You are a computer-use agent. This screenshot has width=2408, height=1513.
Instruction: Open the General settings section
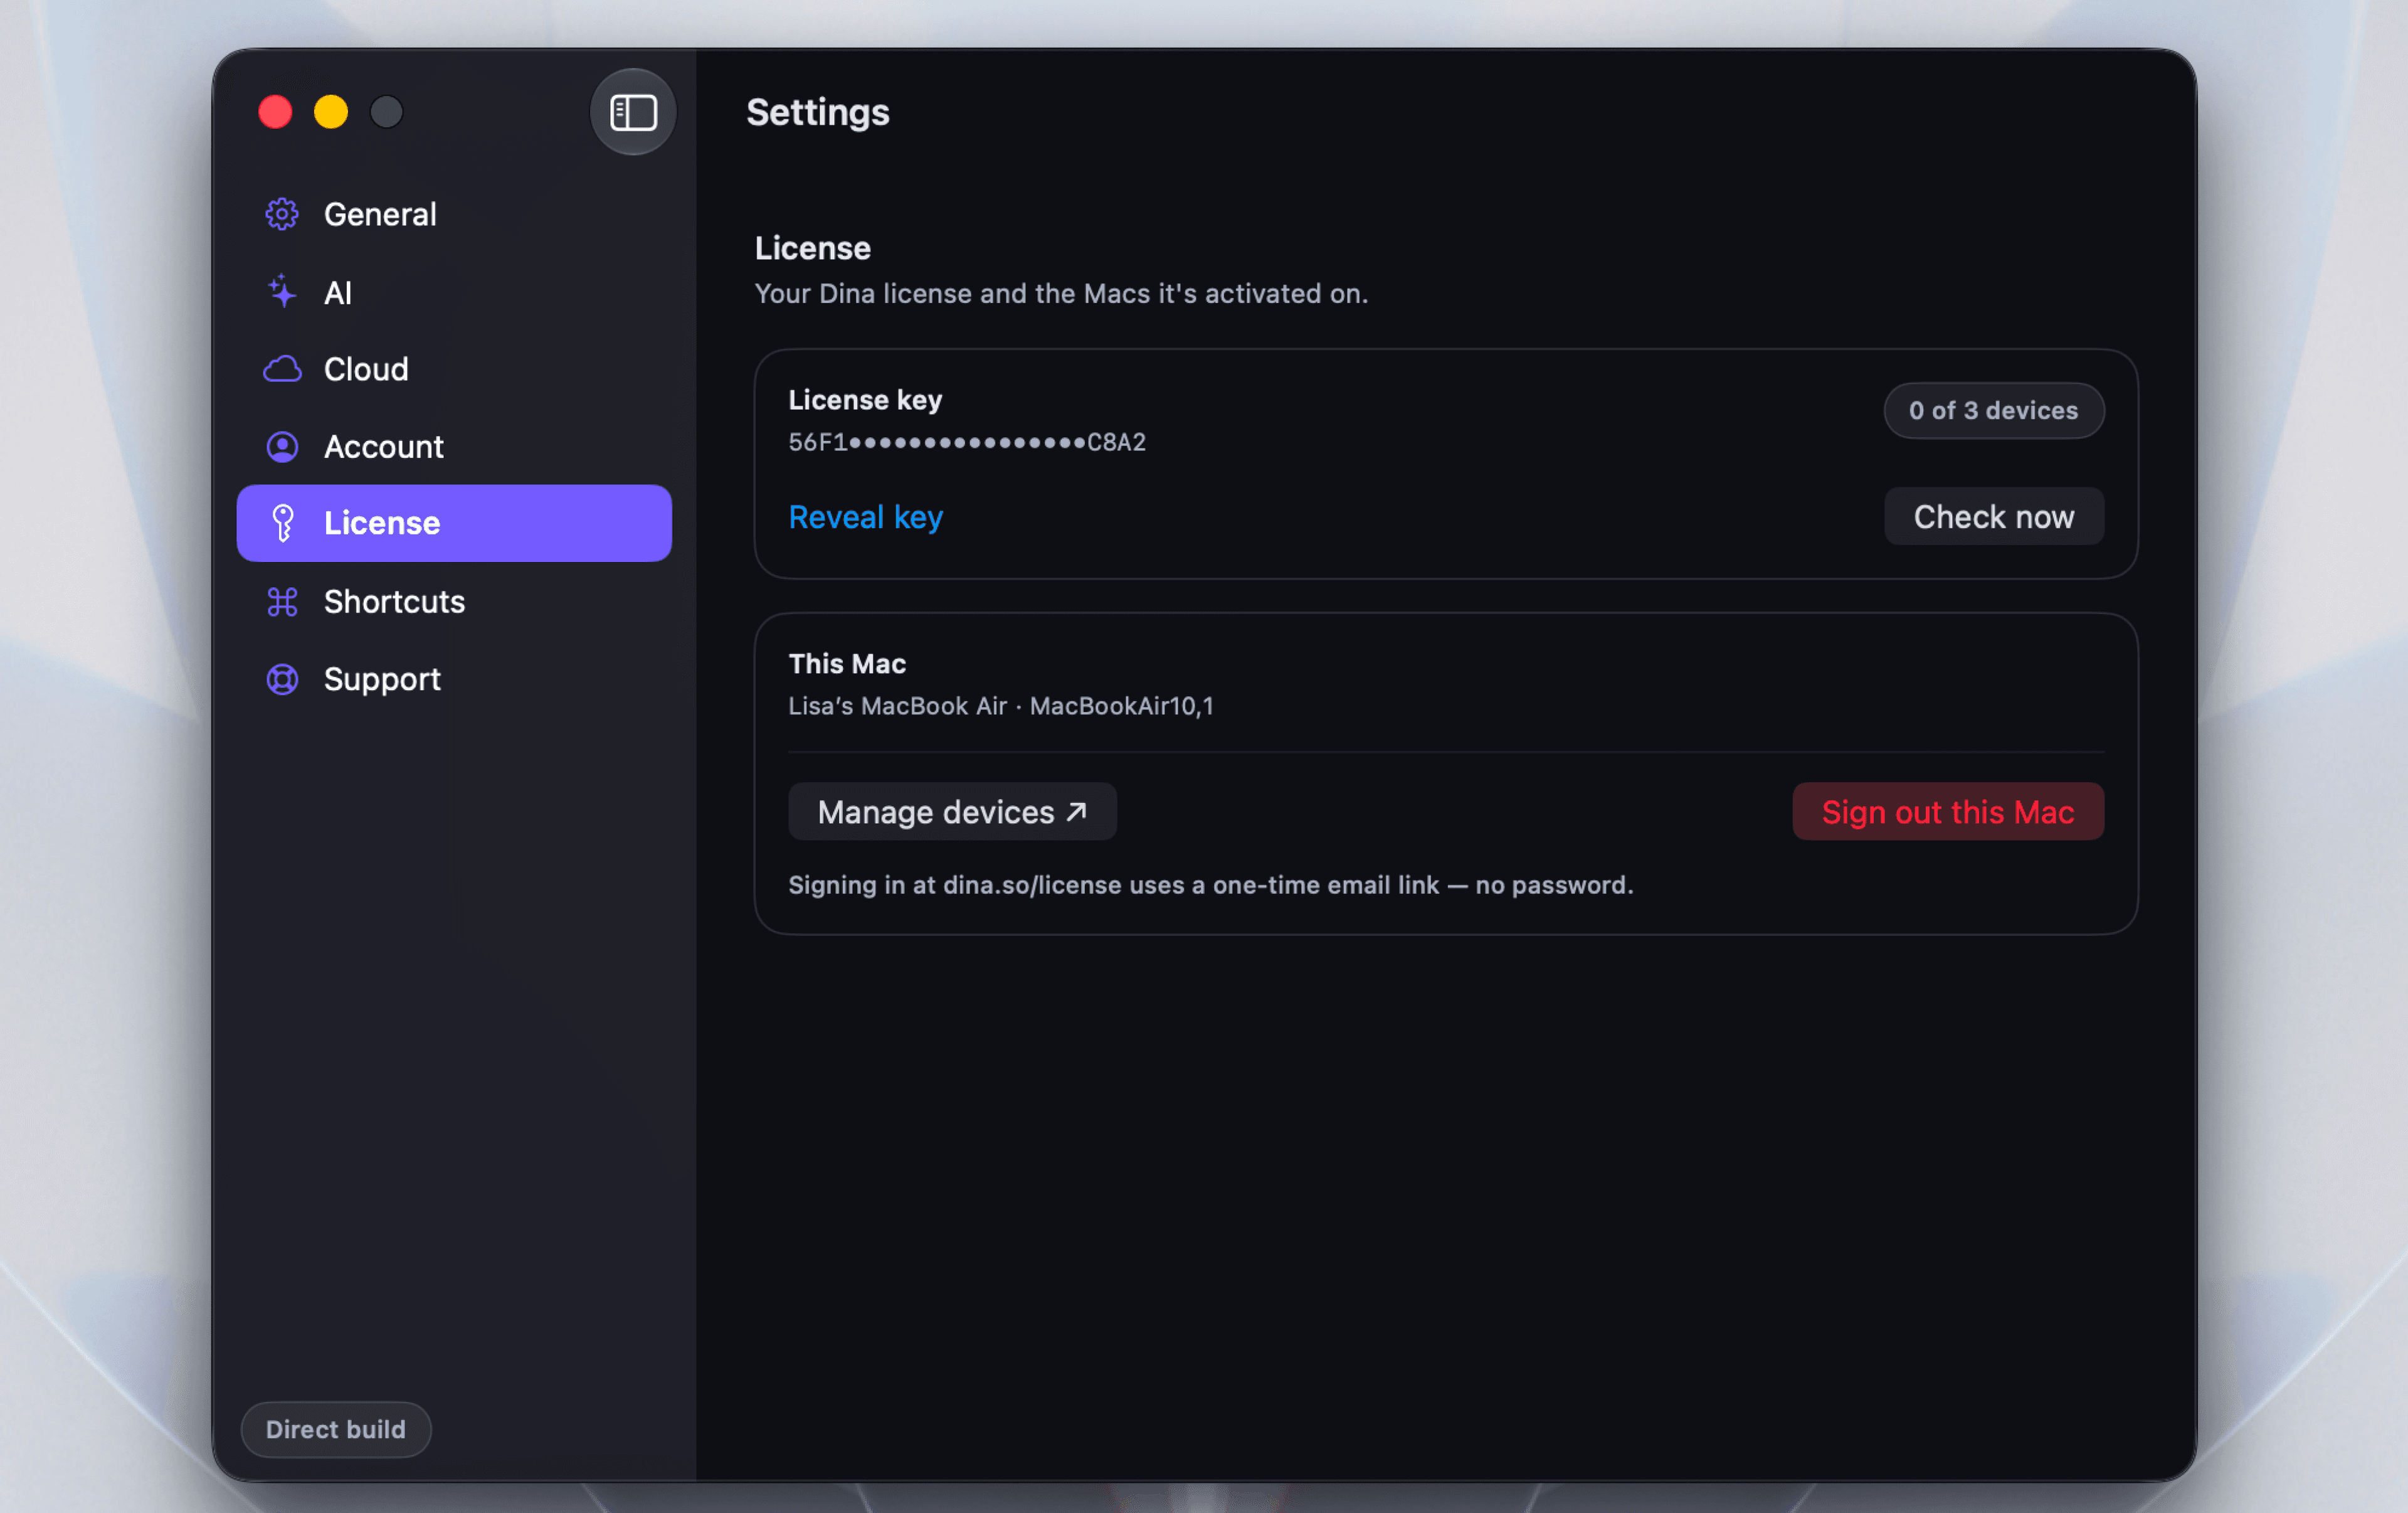point(454,214)
